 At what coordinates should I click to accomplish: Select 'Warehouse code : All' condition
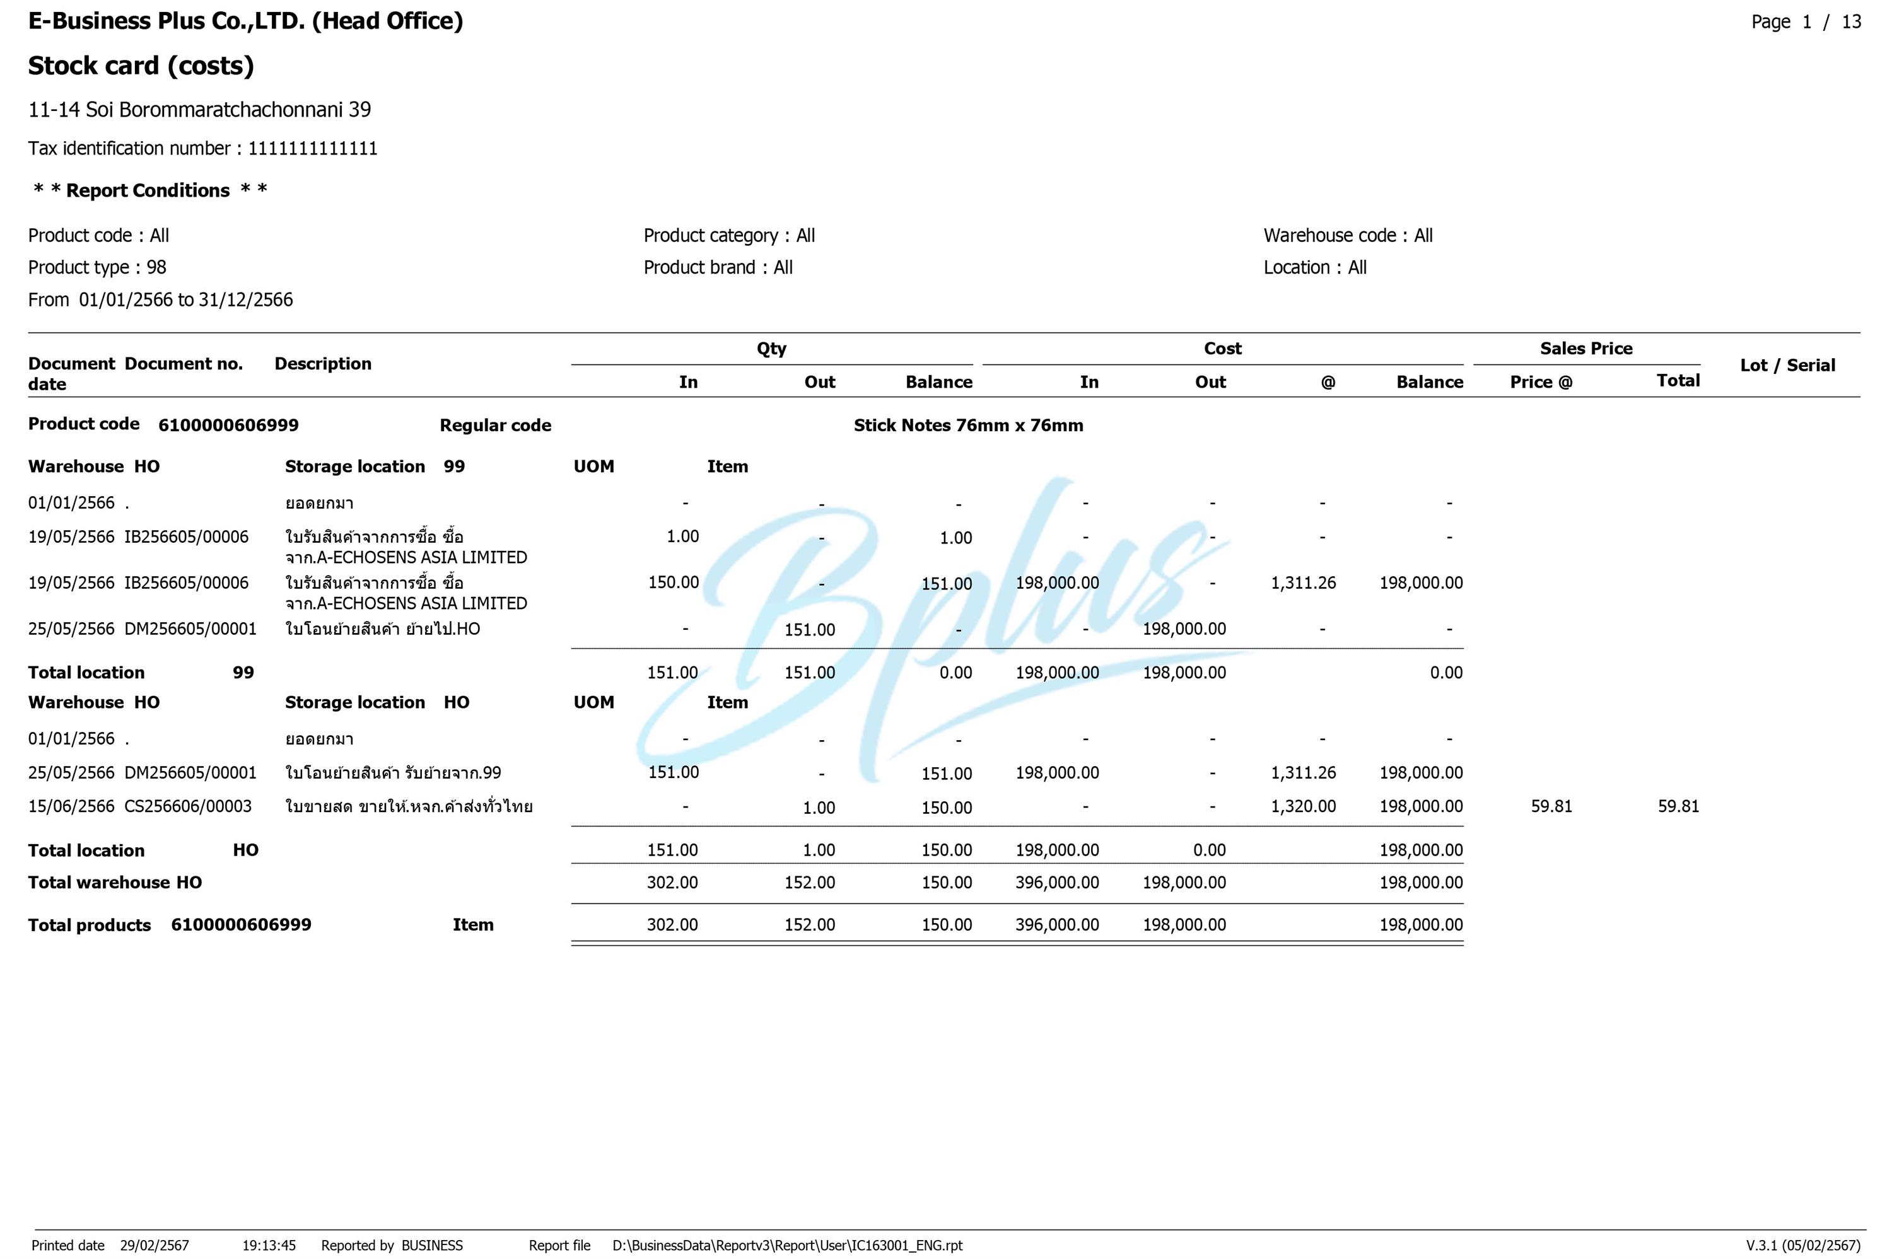(1348, 235)
